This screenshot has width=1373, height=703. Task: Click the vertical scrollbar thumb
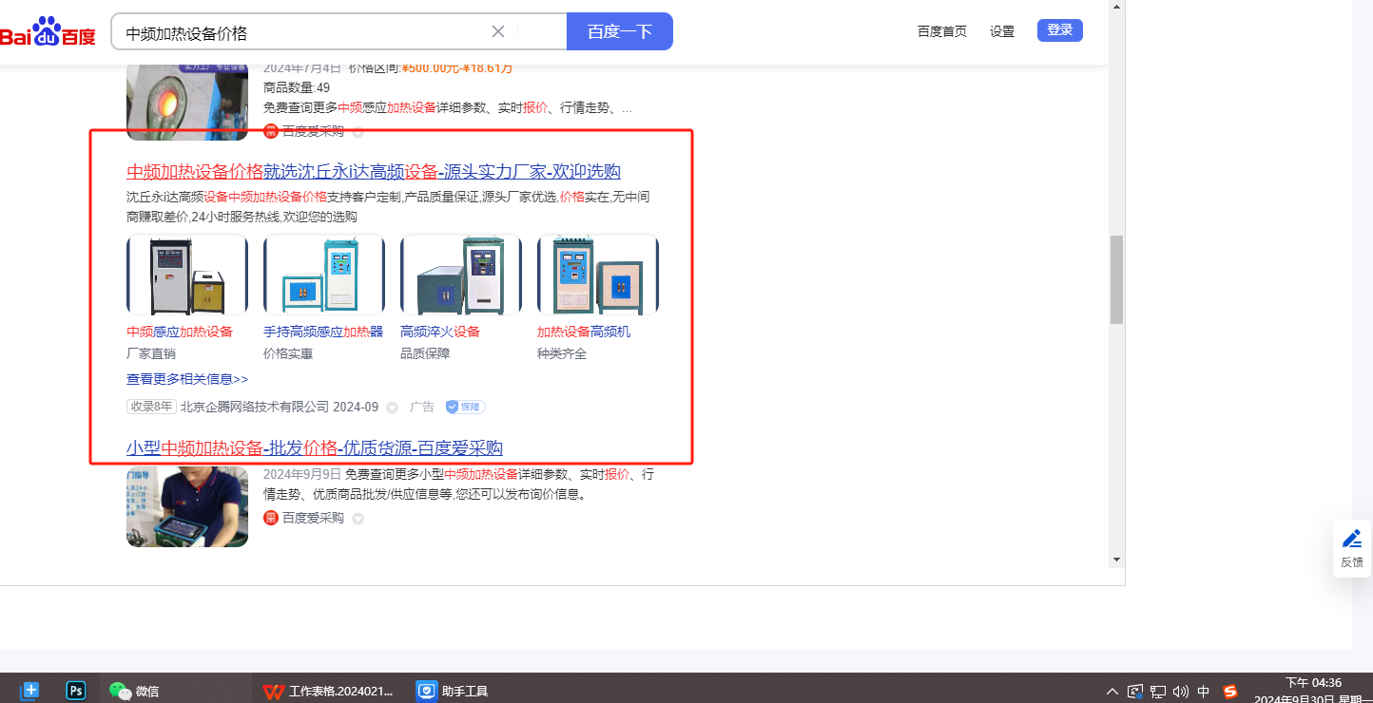[x=1117, y=279]
